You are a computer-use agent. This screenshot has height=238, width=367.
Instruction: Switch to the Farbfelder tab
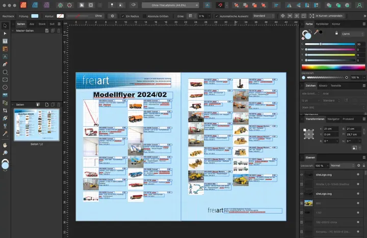(x=322, y=24)
